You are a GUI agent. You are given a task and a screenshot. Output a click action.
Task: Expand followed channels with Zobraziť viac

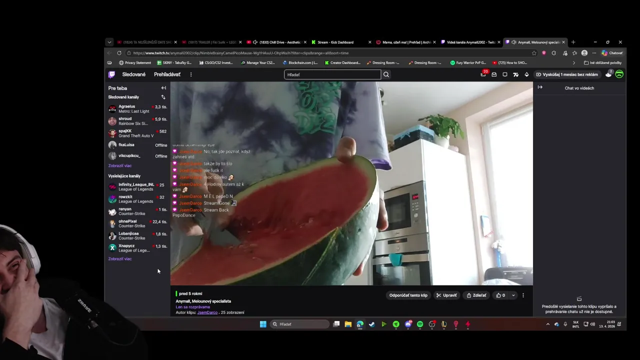(120, 165)
